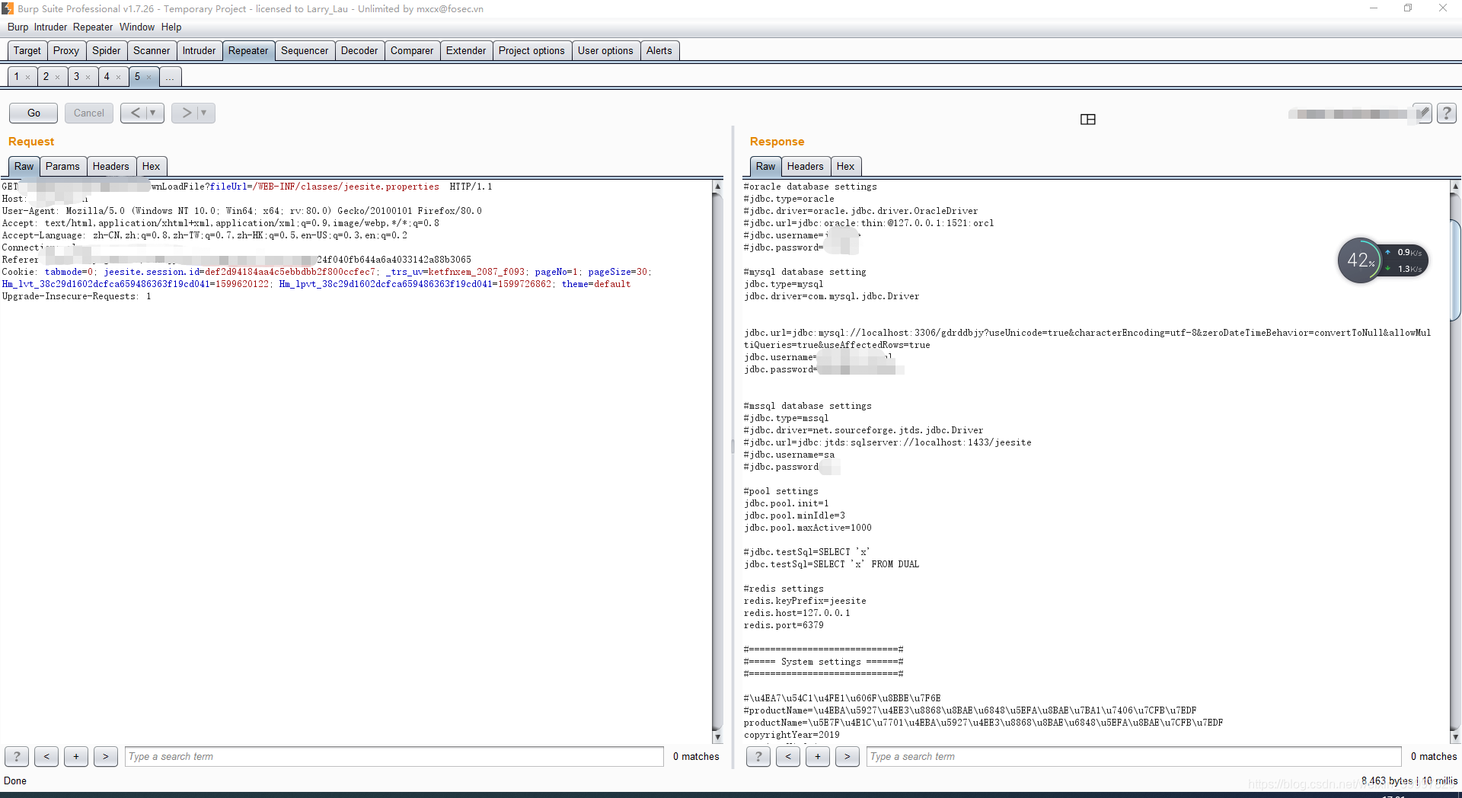Viewport: 1462px width, 798px height.
Task: Click response pane scroll-down arrow
Action: (1455, 737)
